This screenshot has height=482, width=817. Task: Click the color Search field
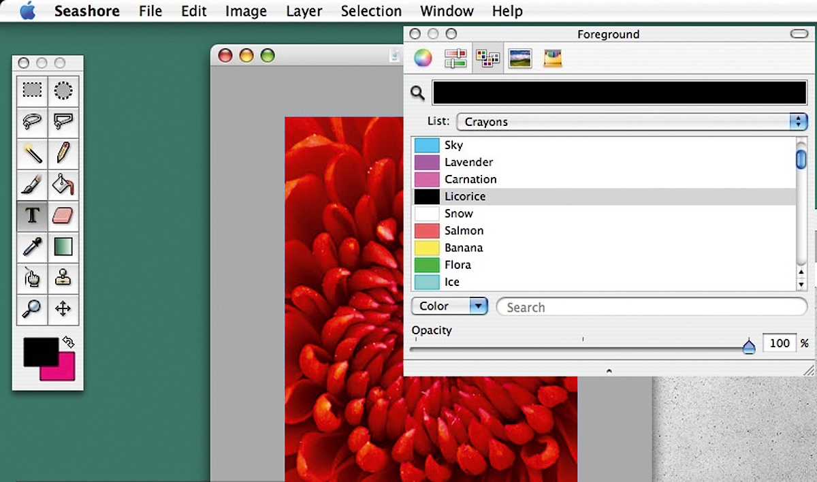[652, 307]
